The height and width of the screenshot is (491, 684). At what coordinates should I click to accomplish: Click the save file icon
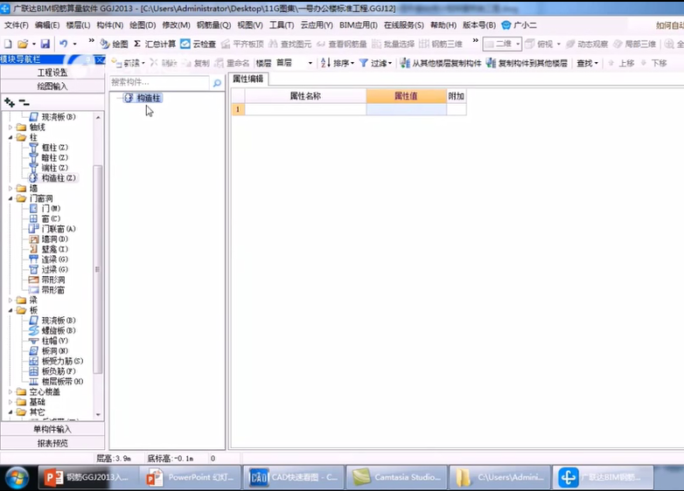[45, 44]
